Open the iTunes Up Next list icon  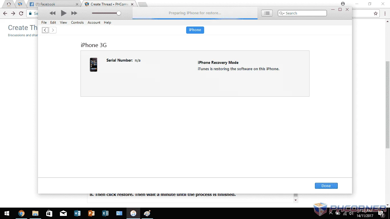pos(267,13)
